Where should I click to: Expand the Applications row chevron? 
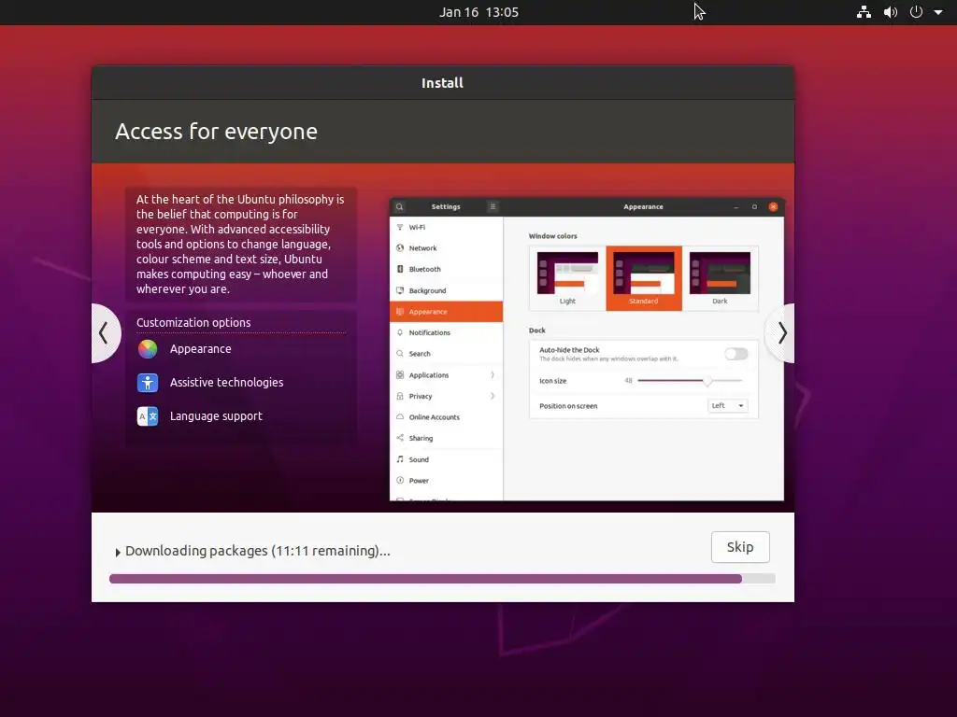[x=492, y=375]
